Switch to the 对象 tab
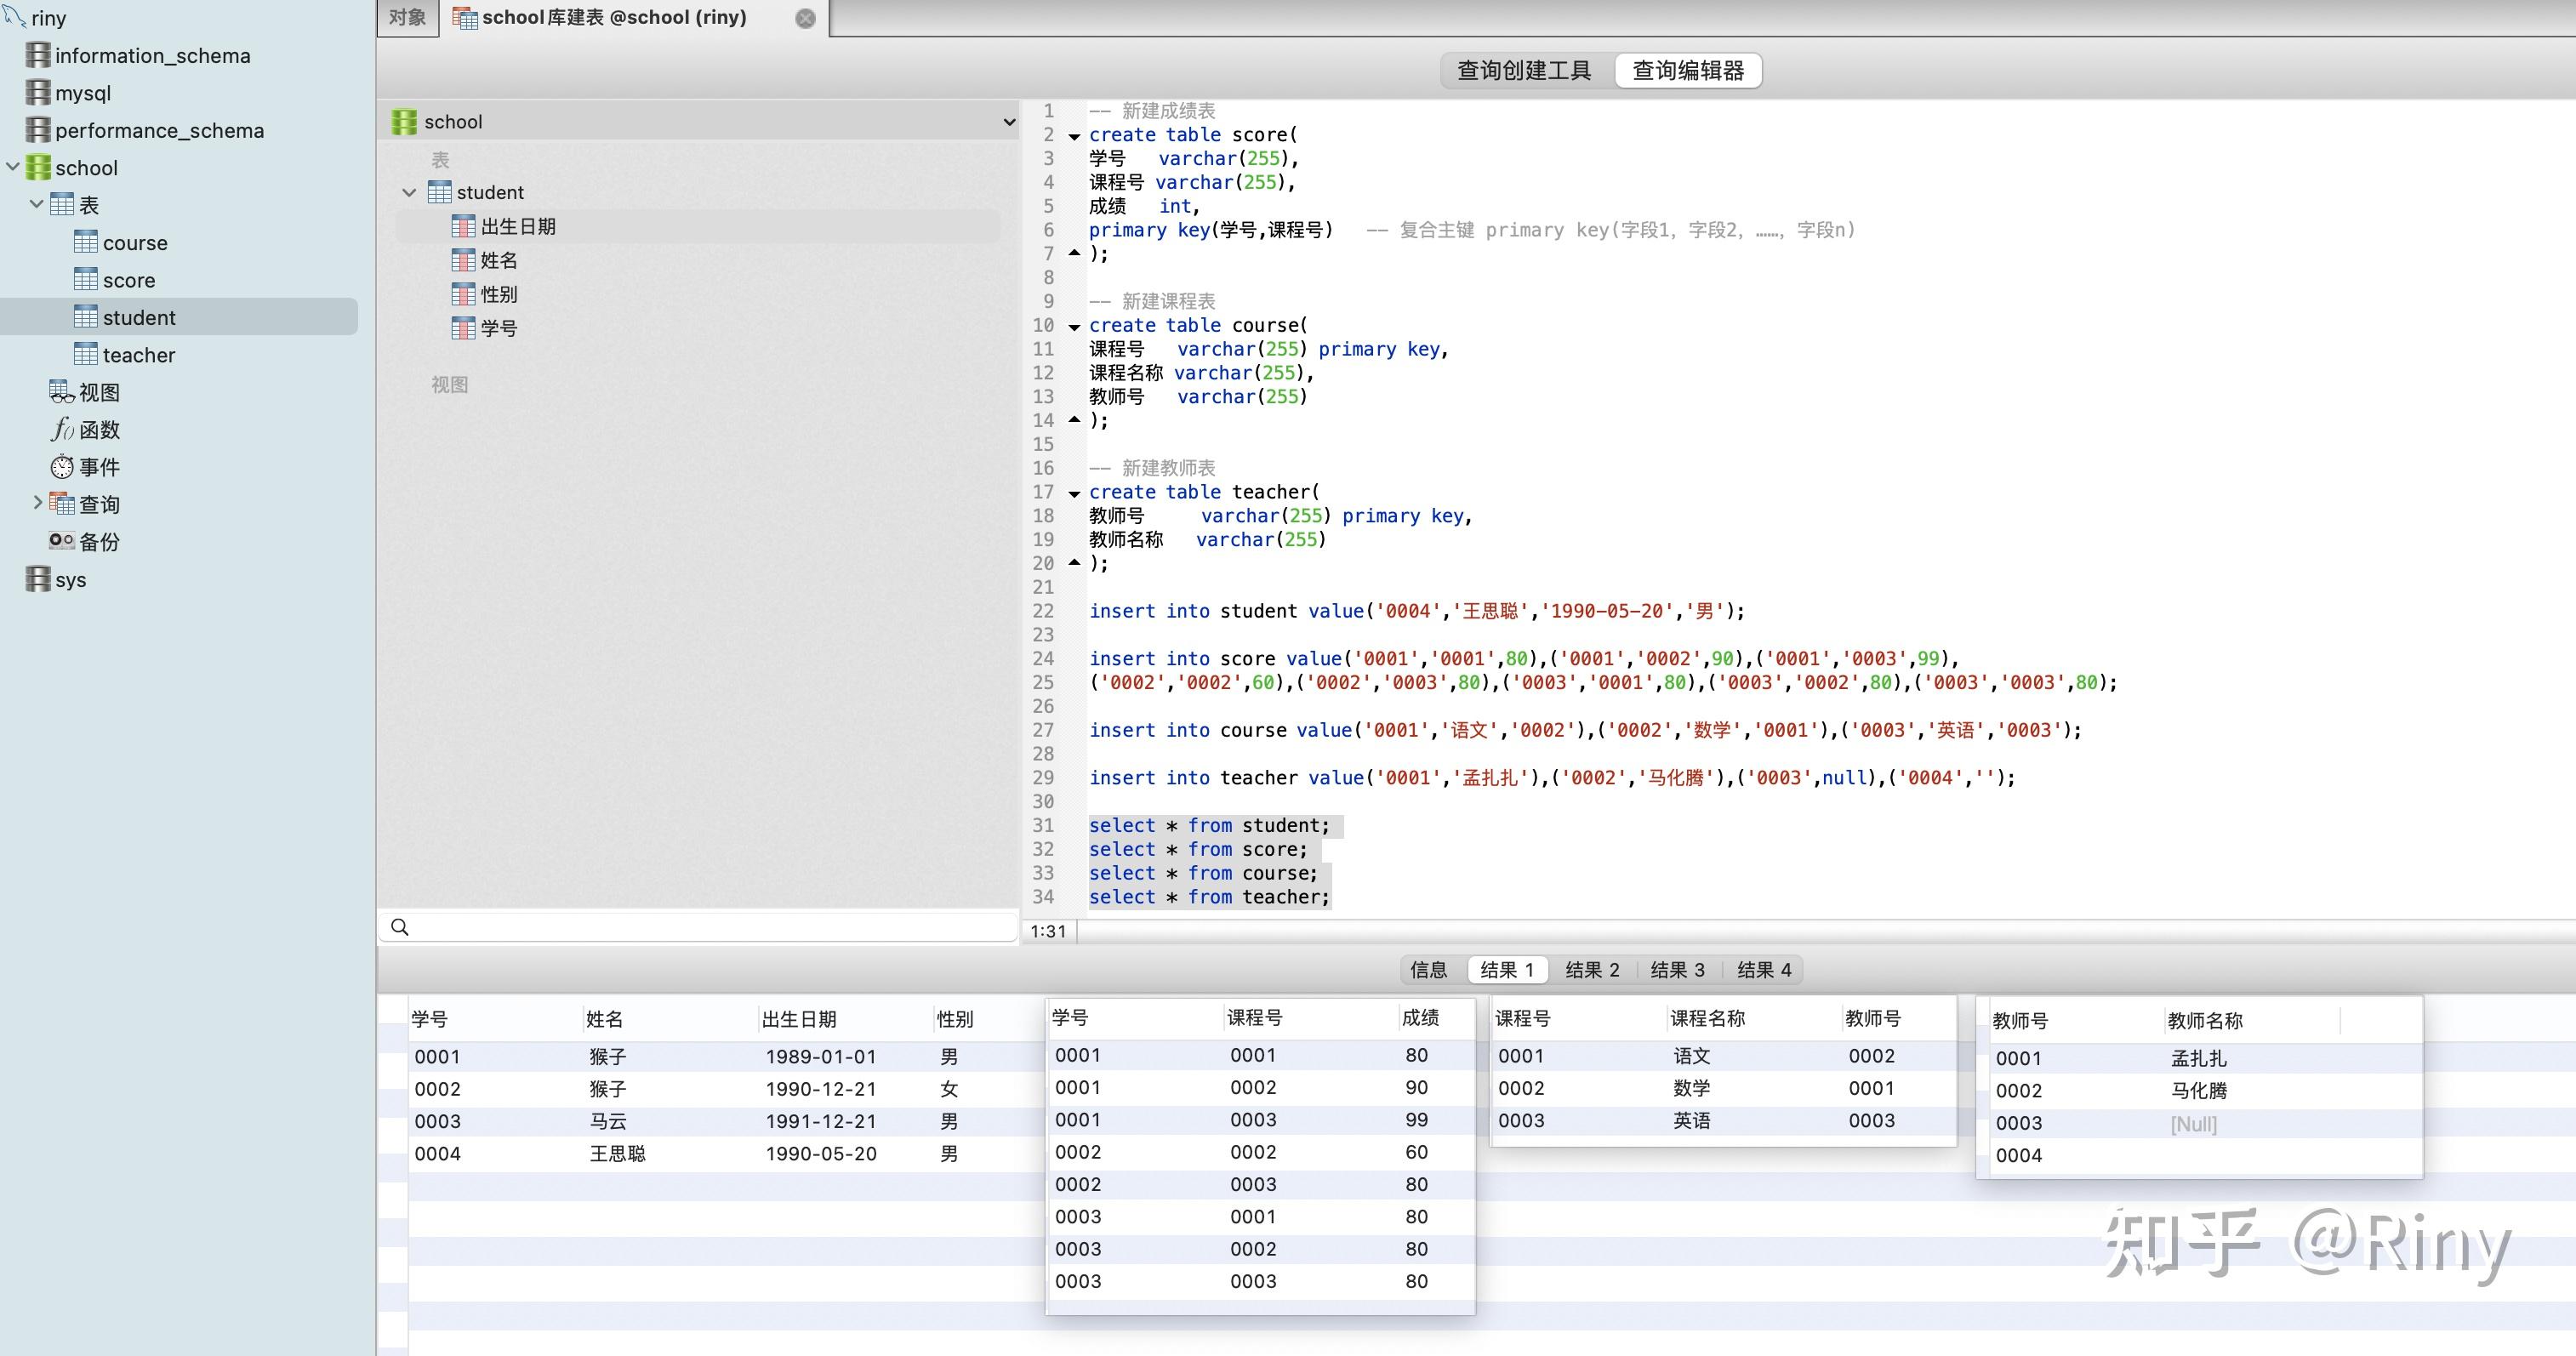 click(x=406, y=17)
